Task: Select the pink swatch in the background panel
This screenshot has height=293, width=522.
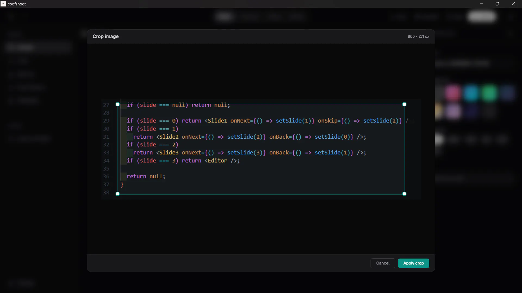Action: click(x=453, y=93)
